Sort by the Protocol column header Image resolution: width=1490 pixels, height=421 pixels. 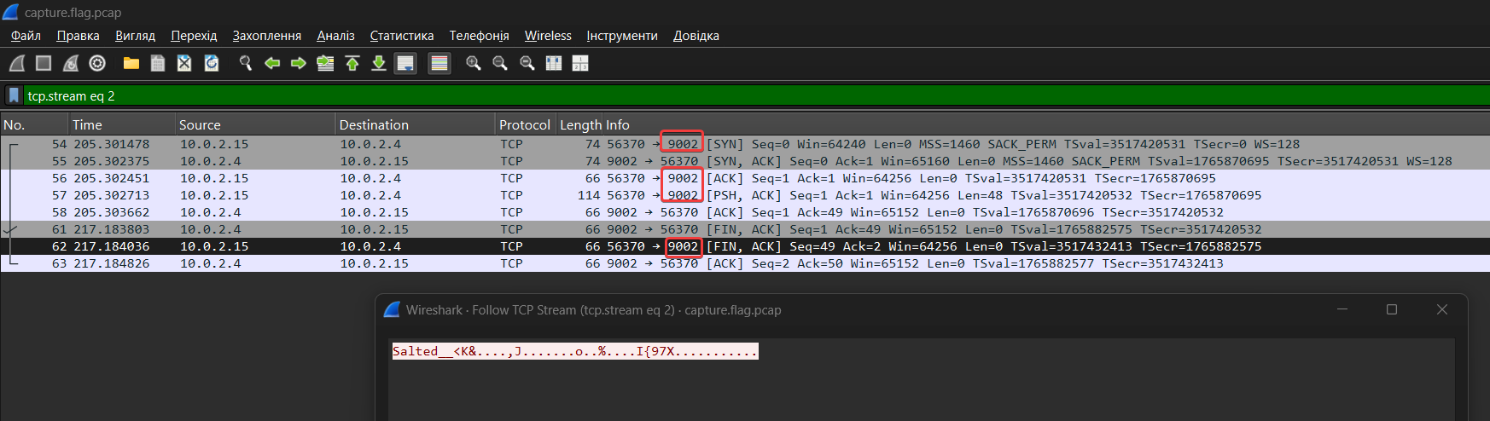click(524, 124)
